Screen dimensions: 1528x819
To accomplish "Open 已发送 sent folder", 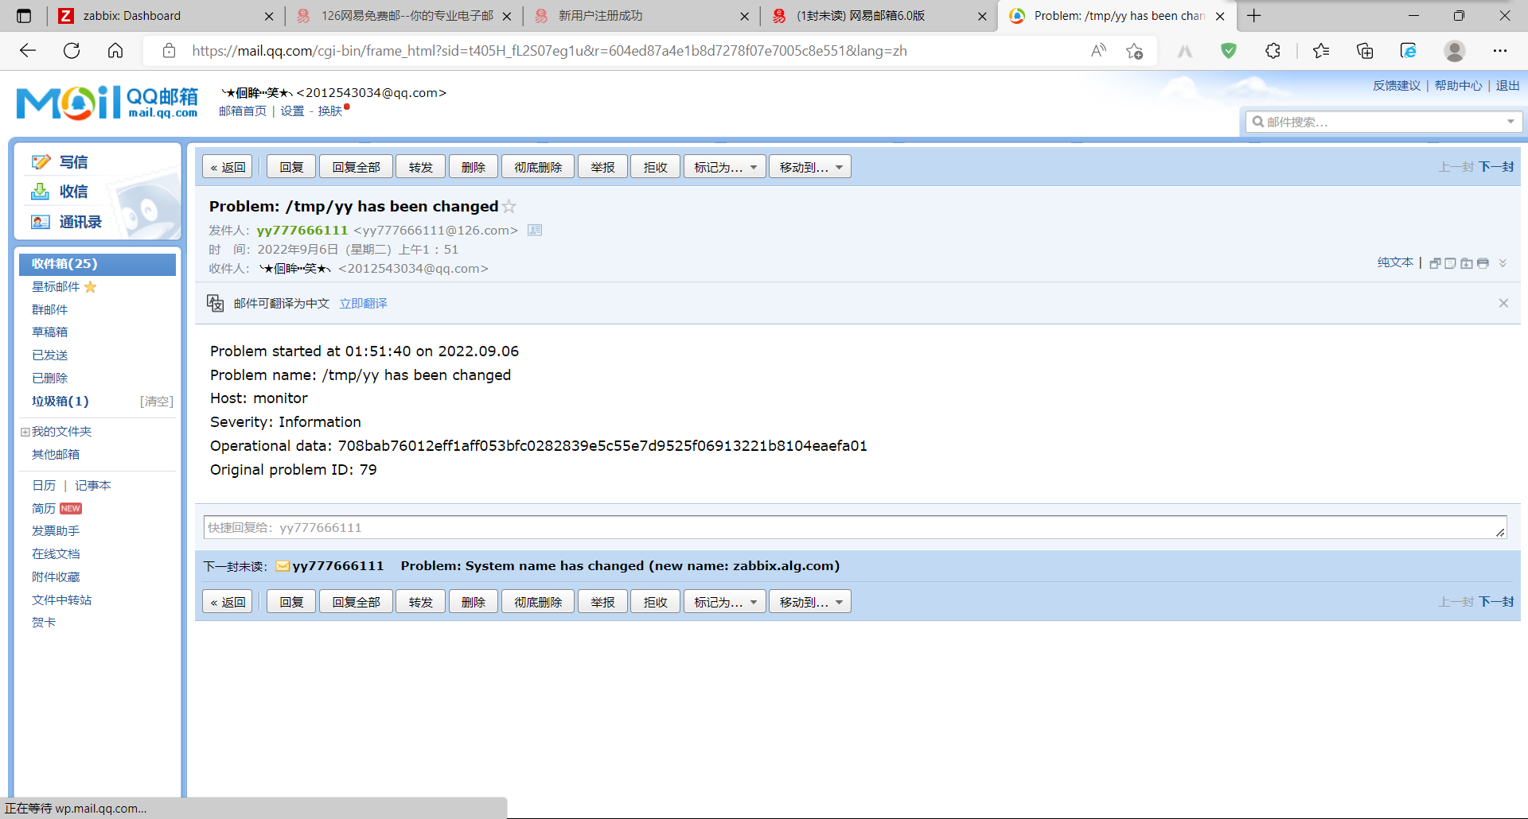I will [x=49, y=355].
